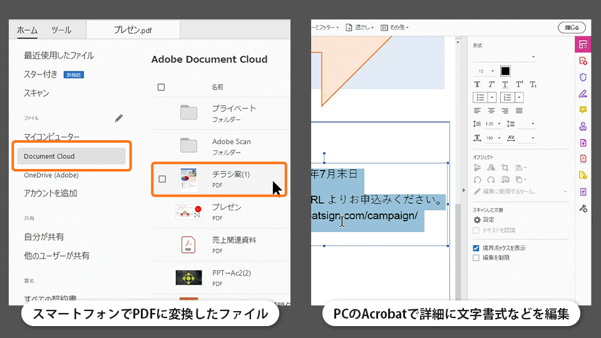Toggle 境界ボックスを表示 checkbox
The width and height of the screenshot is (601, 338).
476,248
